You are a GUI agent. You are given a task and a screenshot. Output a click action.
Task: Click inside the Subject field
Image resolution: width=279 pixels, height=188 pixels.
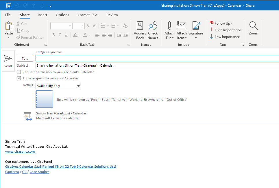pos(156,65)
